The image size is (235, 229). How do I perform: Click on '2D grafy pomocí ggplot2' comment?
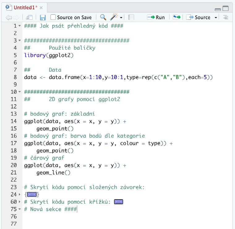point(84,99)
